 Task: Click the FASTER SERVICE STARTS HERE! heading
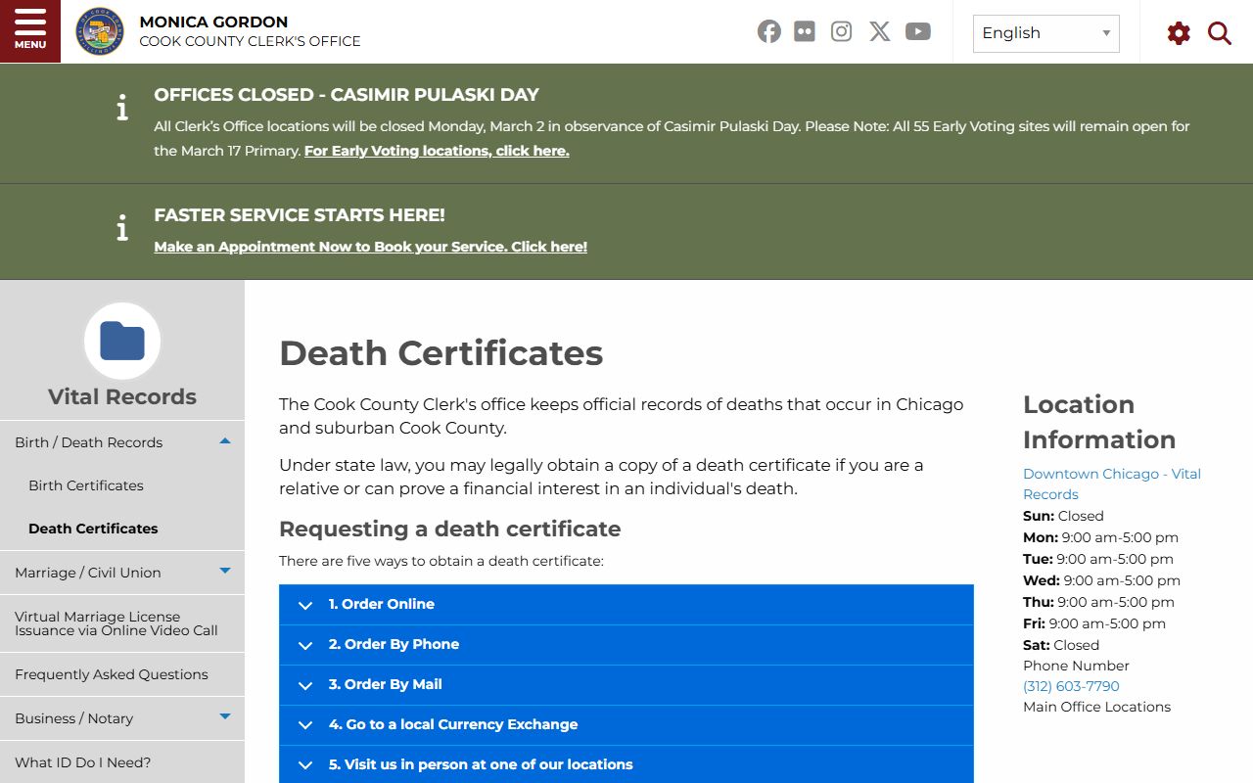(300, 215)
